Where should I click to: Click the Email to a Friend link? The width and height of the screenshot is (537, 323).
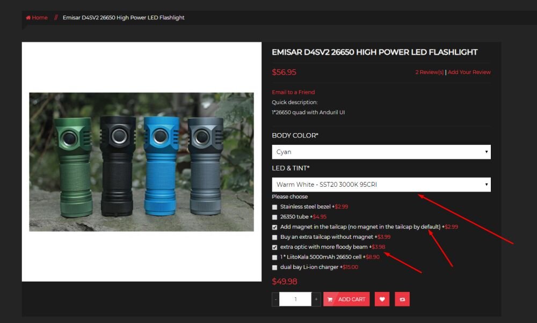click(x=293, y=92)
